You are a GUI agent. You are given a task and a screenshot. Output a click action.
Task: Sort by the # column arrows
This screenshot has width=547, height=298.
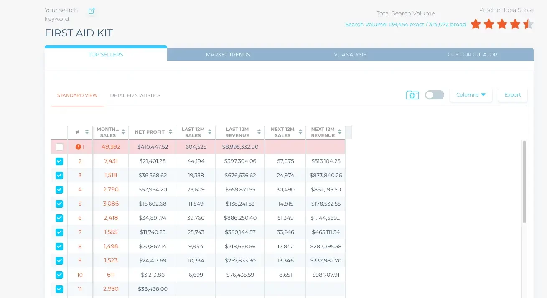coord(87,132)
